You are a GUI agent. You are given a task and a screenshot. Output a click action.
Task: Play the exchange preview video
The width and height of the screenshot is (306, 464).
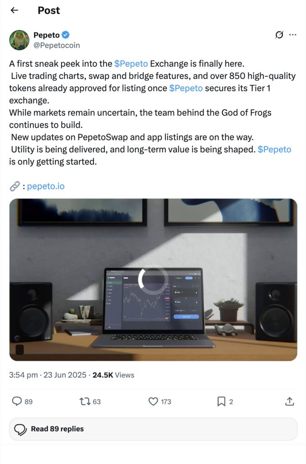pyautogui.click(x=153, y=280)
